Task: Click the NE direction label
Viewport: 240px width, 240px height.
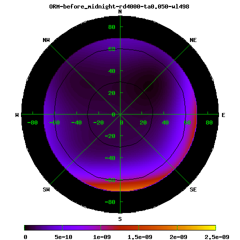Action: pos(193,40)
